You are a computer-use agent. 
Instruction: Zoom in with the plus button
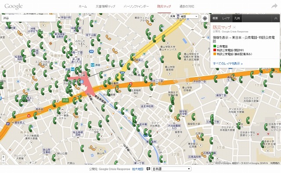pos(3,157)
